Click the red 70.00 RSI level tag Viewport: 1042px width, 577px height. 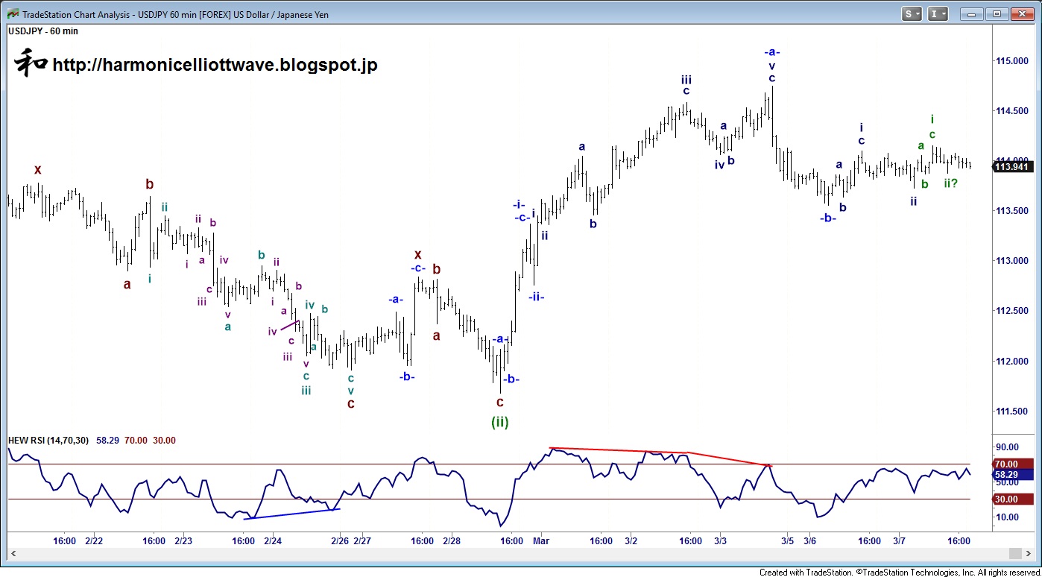[1013, 464]
